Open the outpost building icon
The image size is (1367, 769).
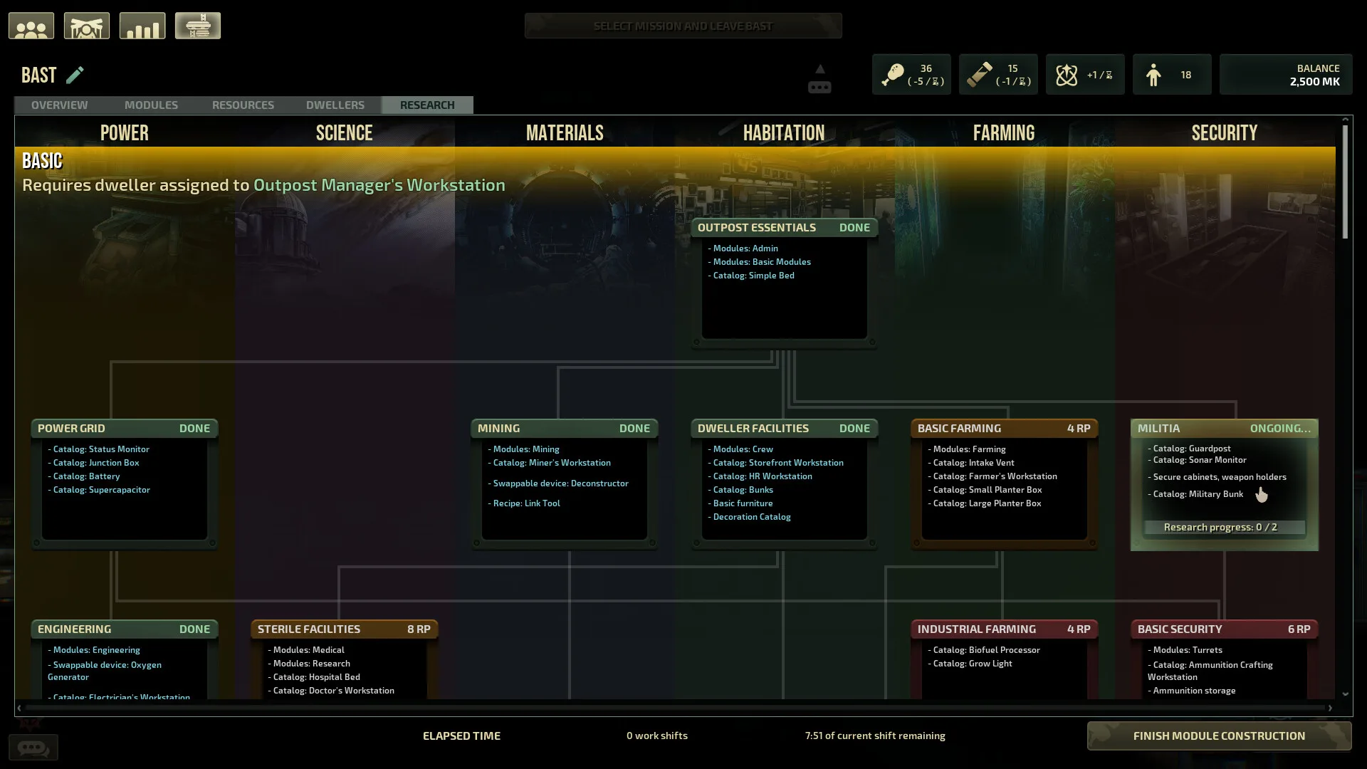[x=87, y=26]
